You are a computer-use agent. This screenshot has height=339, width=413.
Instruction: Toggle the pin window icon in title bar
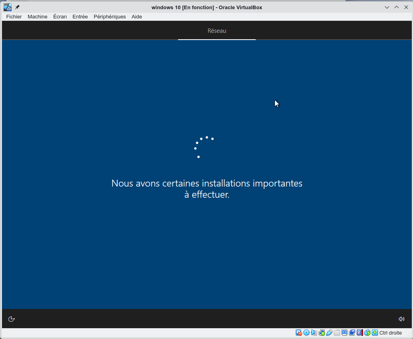click(x=17, y=7)
